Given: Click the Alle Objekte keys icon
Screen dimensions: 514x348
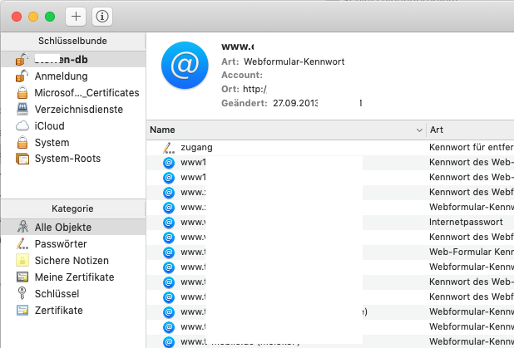Looking at the screenshot, I should point(22,227).
